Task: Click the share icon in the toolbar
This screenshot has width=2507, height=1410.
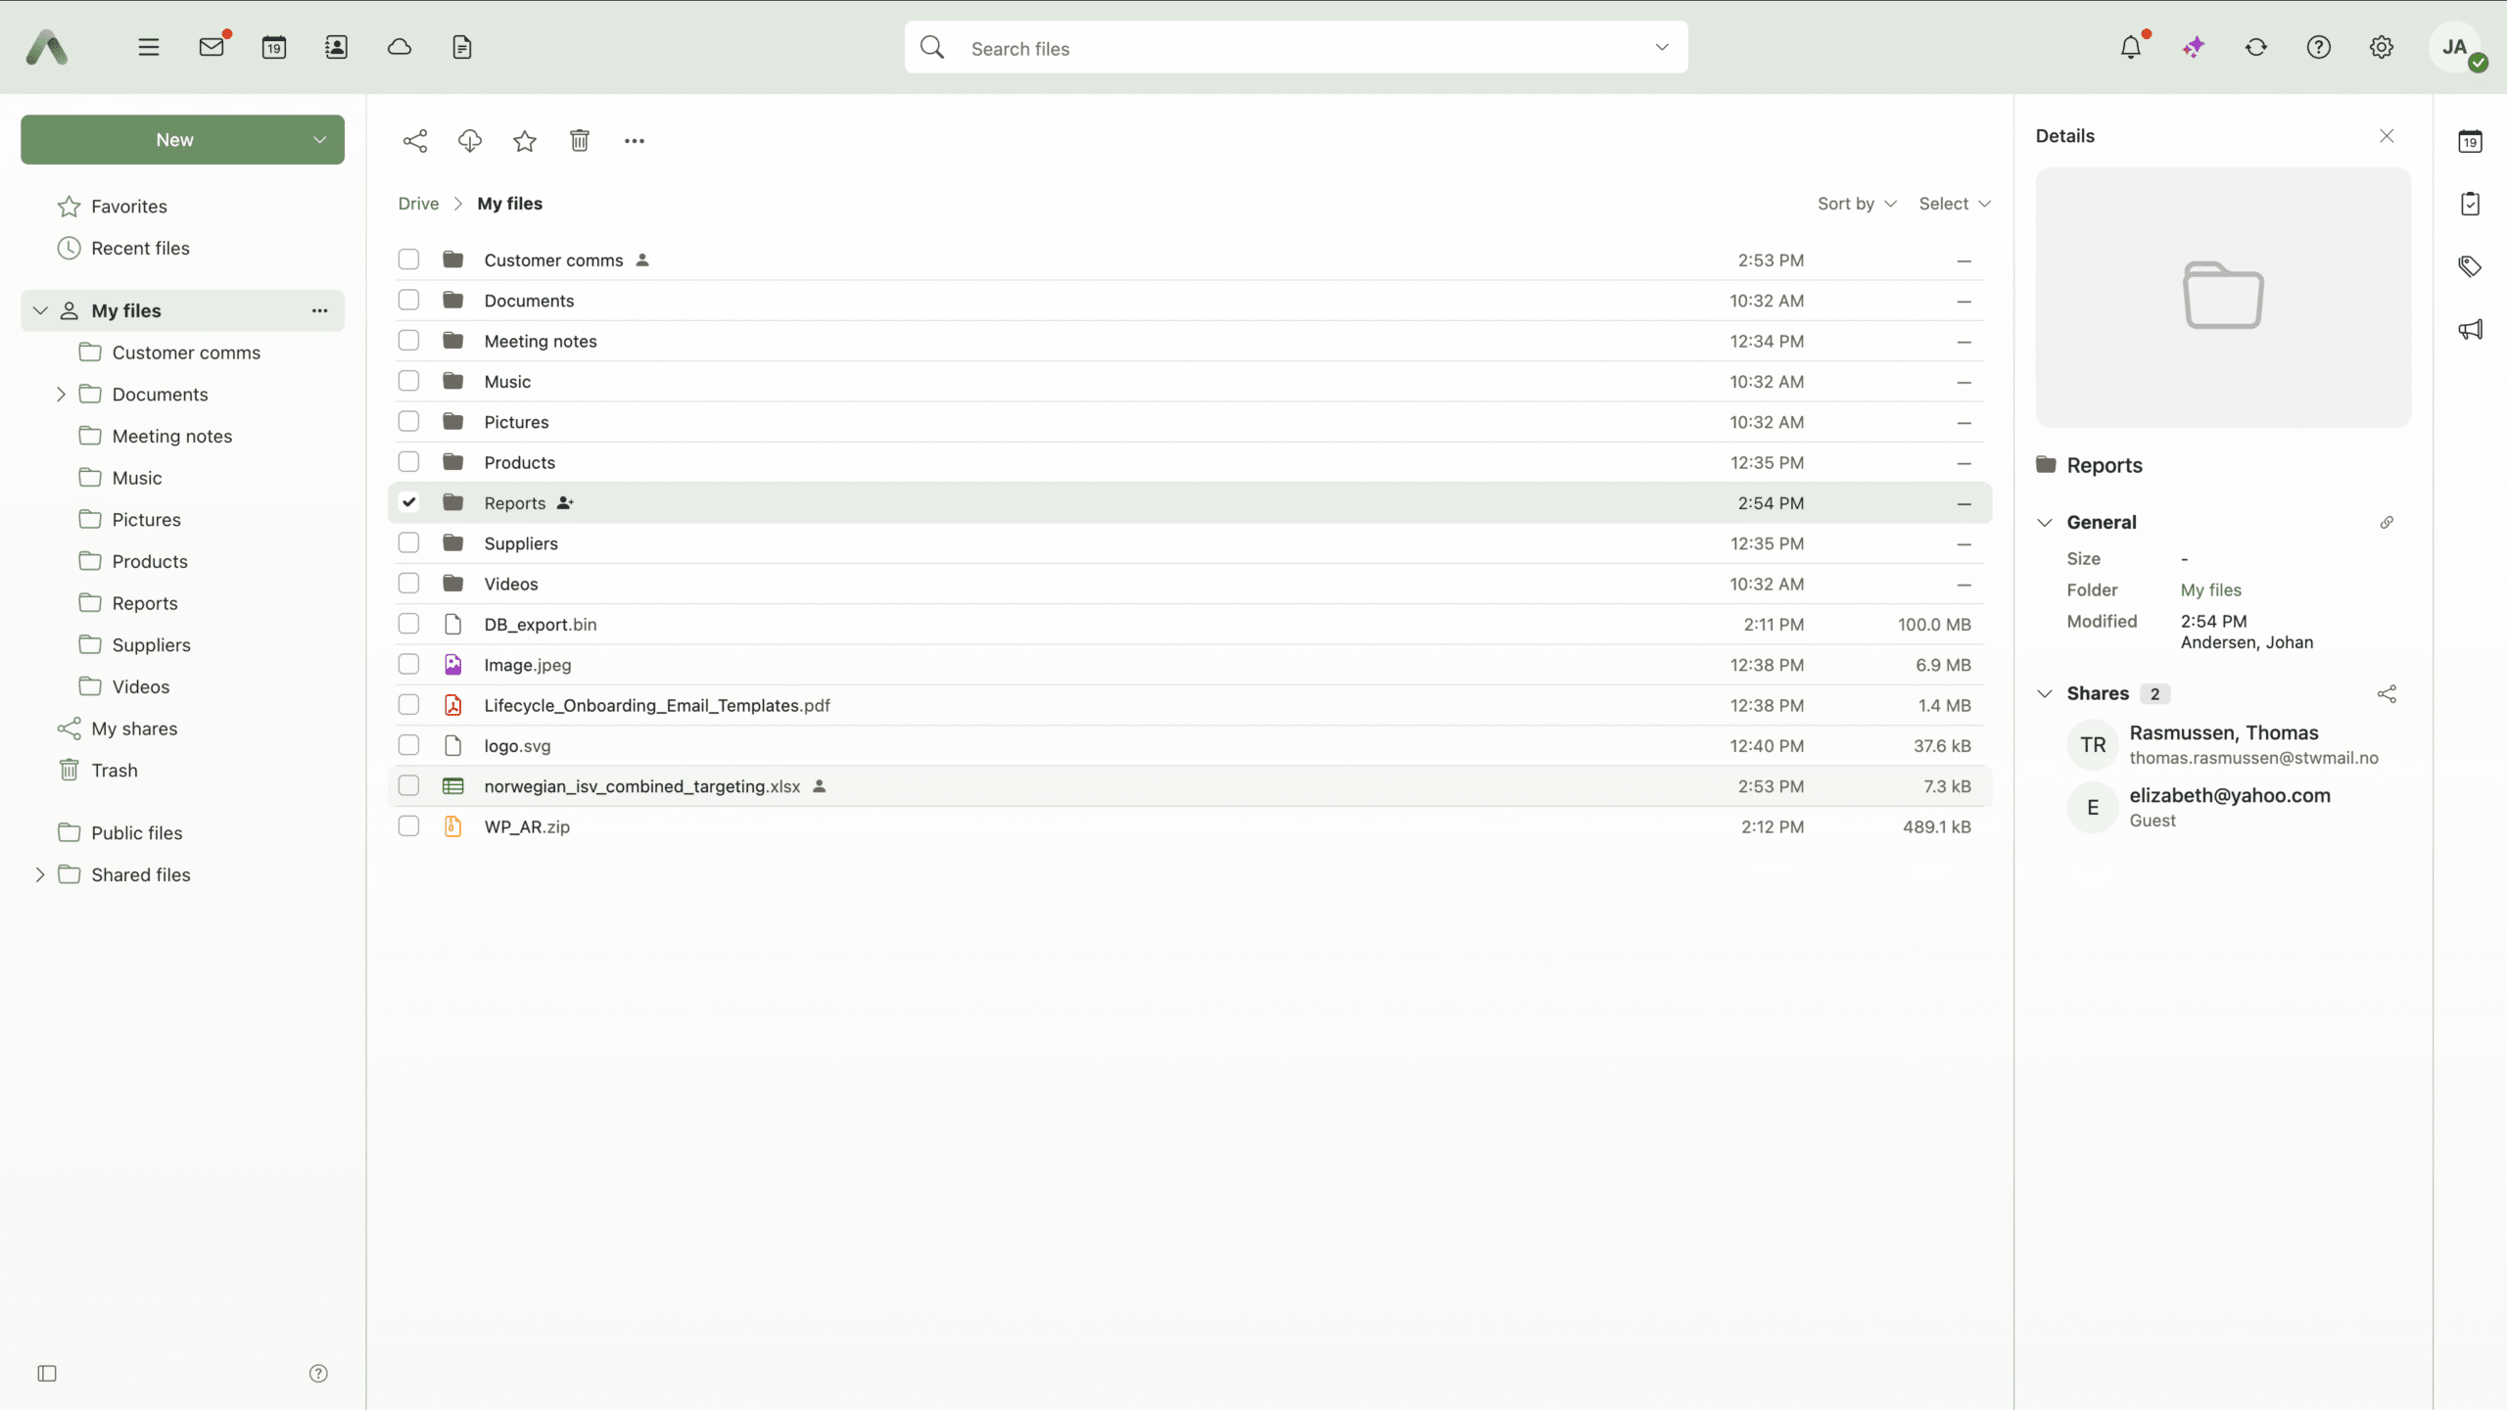Action: click(x=415, y=141)
